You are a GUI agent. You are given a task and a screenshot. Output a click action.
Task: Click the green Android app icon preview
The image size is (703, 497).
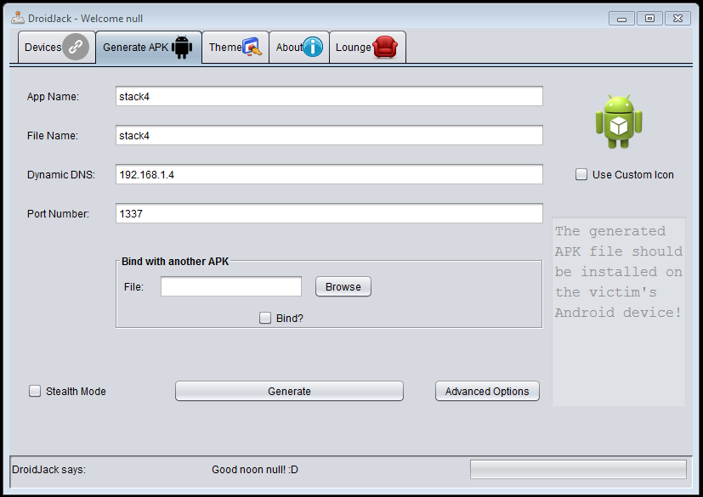point(619,121)
